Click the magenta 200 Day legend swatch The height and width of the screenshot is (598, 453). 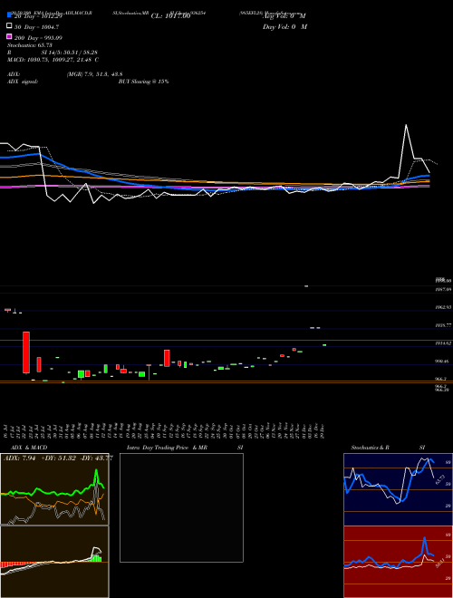(x=10, y=36)
